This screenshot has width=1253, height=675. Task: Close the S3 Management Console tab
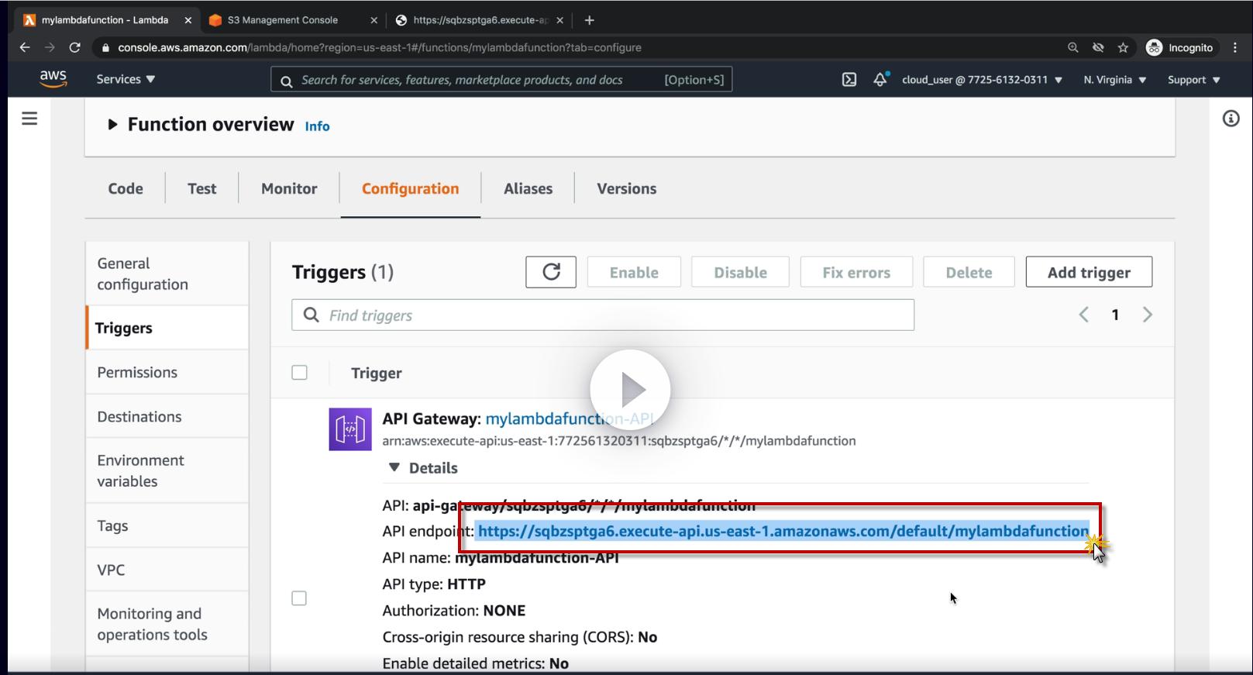tap(374, 20)
